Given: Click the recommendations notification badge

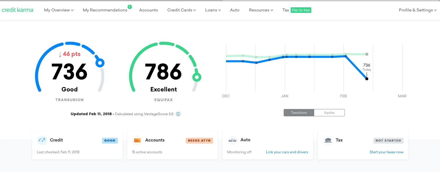Looking at the screenshot, I should coord(130,7).
